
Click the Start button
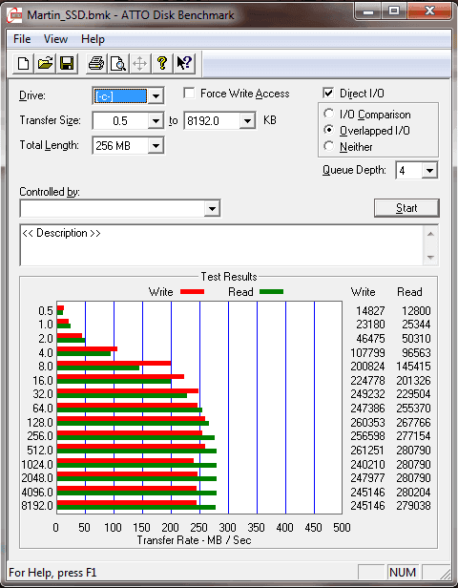click(x=406, y=208)
